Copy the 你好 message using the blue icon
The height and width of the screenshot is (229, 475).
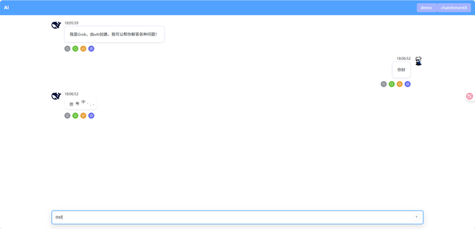tap(407, 84)
